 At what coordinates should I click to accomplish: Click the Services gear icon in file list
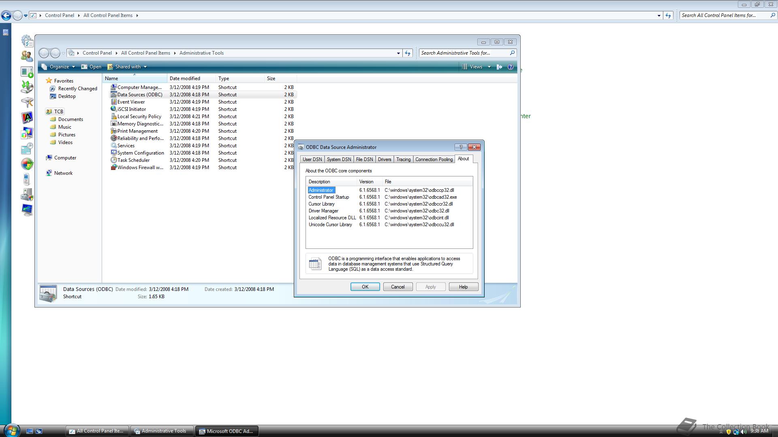tap(114, 146)
